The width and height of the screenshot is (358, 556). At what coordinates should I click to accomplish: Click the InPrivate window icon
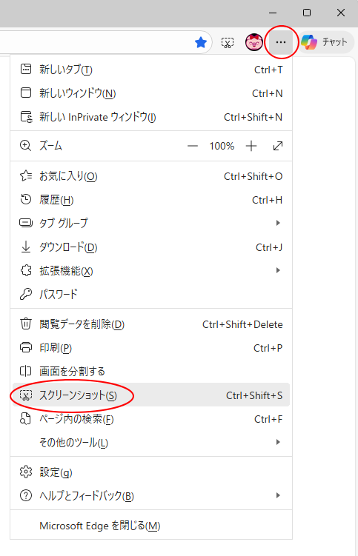[x=26, y=117]
